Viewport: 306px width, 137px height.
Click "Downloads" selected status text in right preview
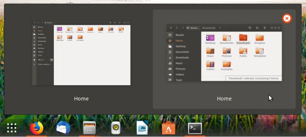point(254,79)
